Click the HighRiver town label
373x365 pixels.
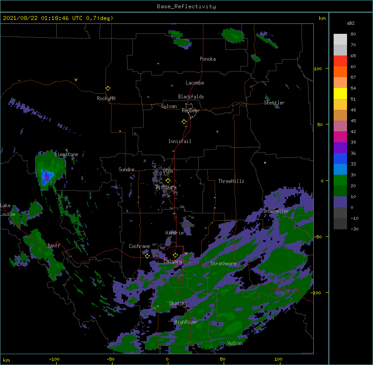pos(186,322)
